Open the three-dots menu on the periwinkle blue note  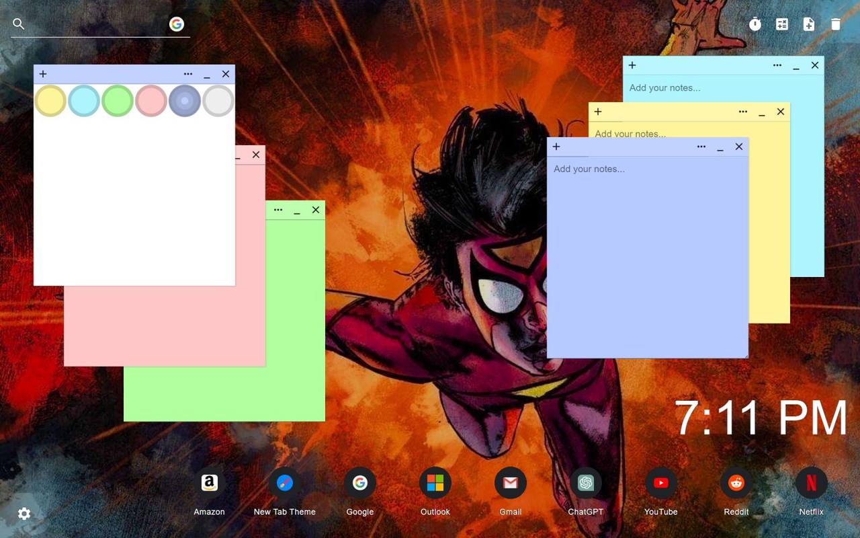(x=701, y=147)
